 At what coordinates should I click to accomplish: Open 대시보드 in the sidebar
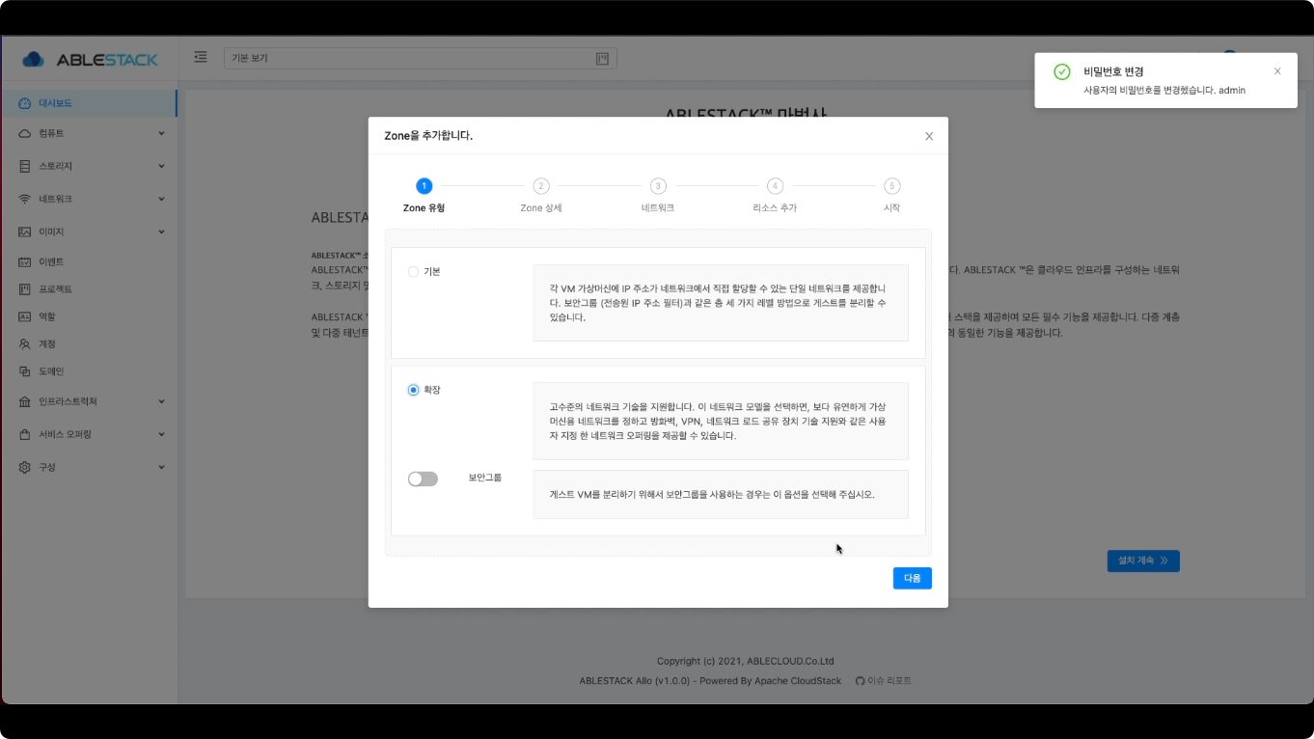[89, 103]
